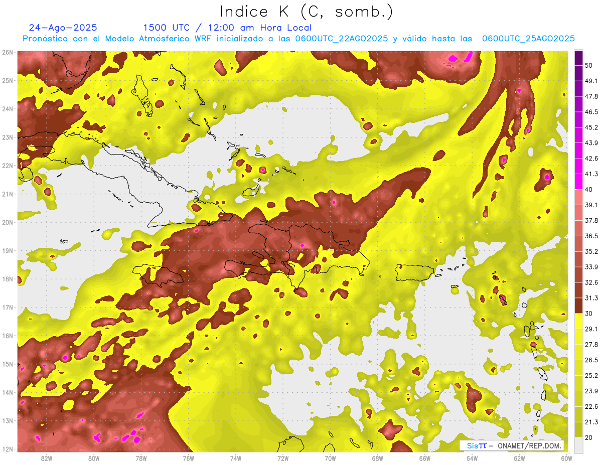Click the colorbar value "46.5"

[591, 112]
